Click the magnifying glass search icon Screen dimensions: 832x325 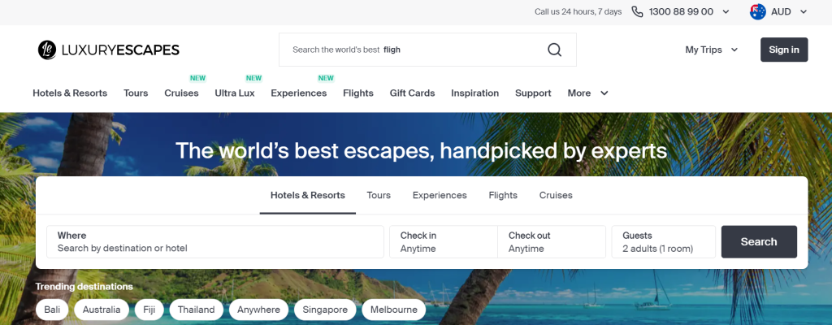coord(554,50)
